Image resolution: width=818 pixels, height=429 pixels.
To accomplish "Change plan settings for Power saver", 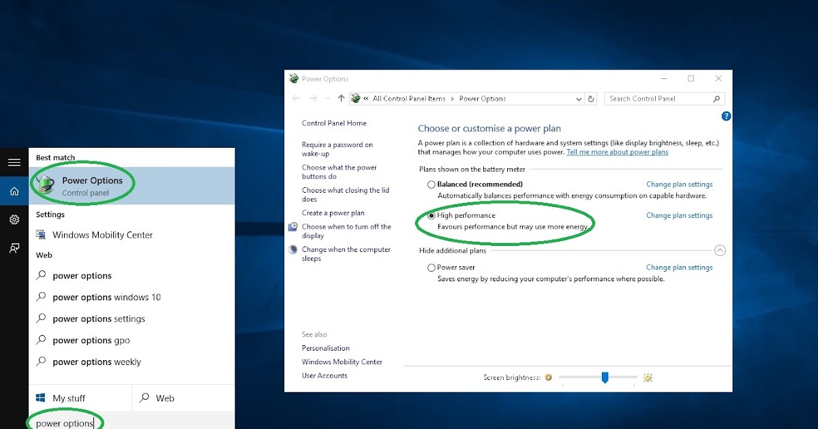I will click(x=679, y=268).
